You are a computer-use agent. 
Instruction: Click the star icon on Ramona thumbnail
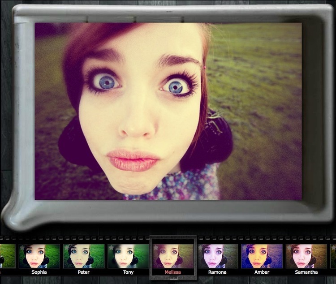point(200,248)
